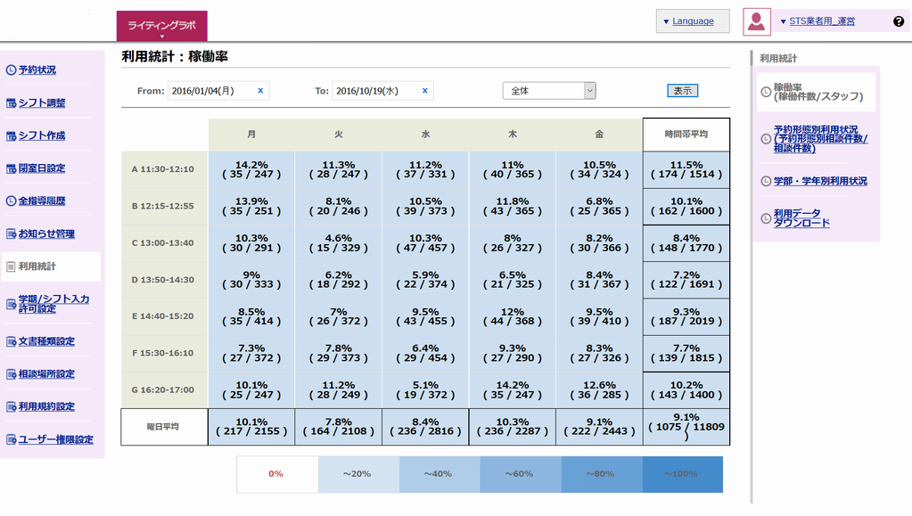Open the STS業者用_運営 user menu
This screenshot has width=912, height=516.
coord(816,21)
